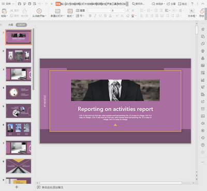207x191 pixels.
Task: Click the Print Preview icon
Action: pos(35,4)
